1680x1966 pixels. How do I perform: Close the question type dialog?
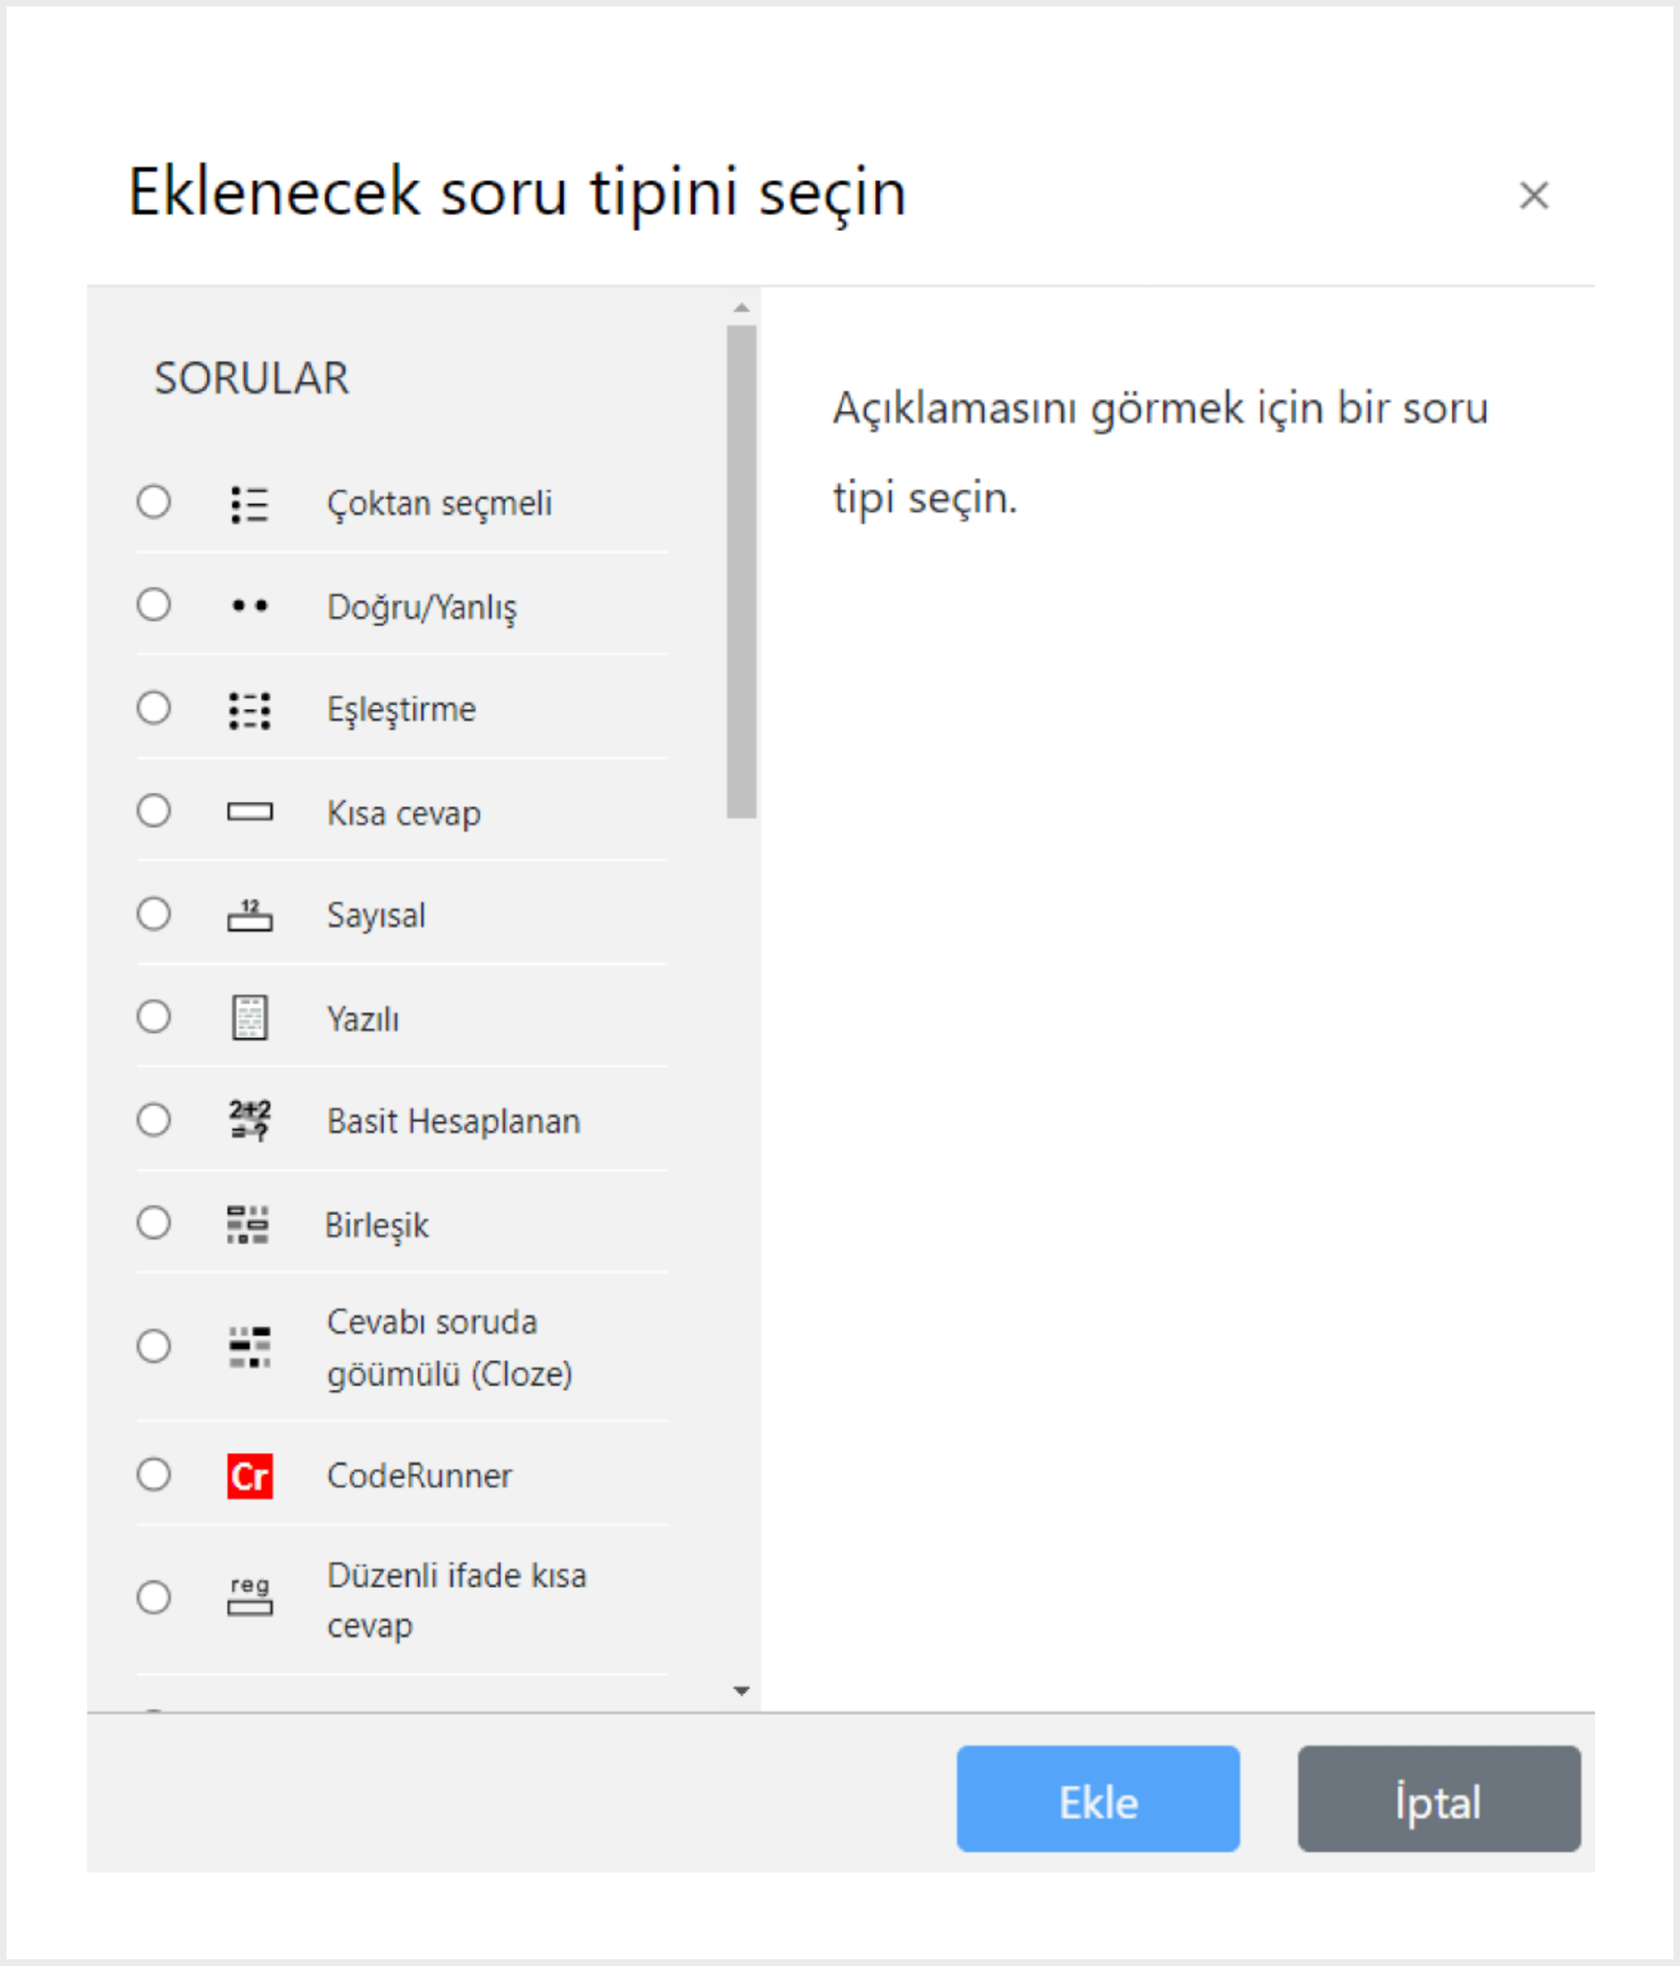(x=1533, y=195)
